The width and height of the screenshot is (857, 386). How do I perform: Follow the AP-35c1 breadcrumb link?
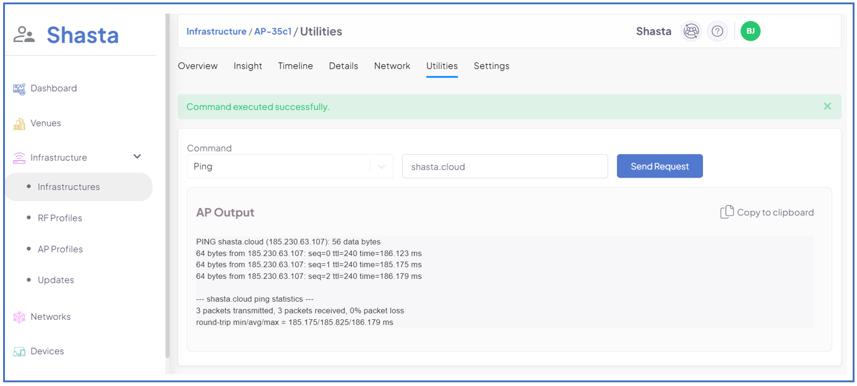tap(273, 32)
